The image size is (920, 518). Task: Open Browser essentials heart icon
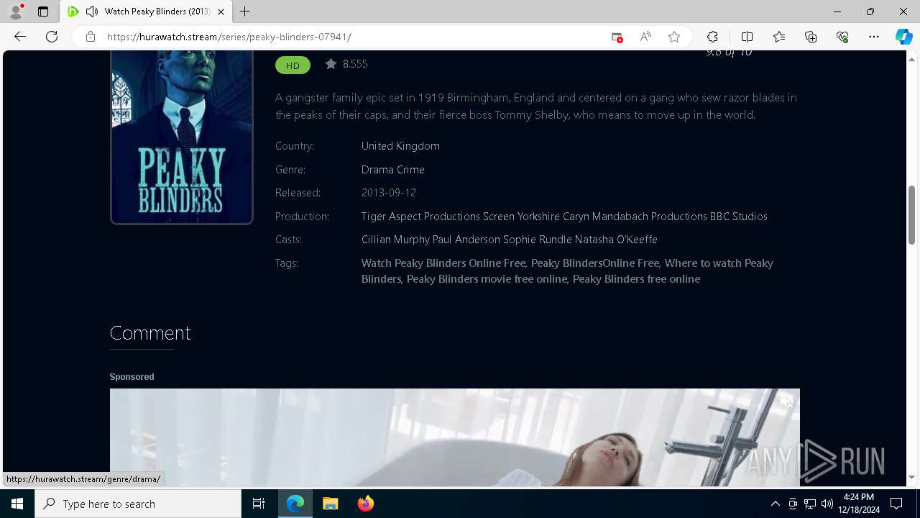tap(842, 37)
